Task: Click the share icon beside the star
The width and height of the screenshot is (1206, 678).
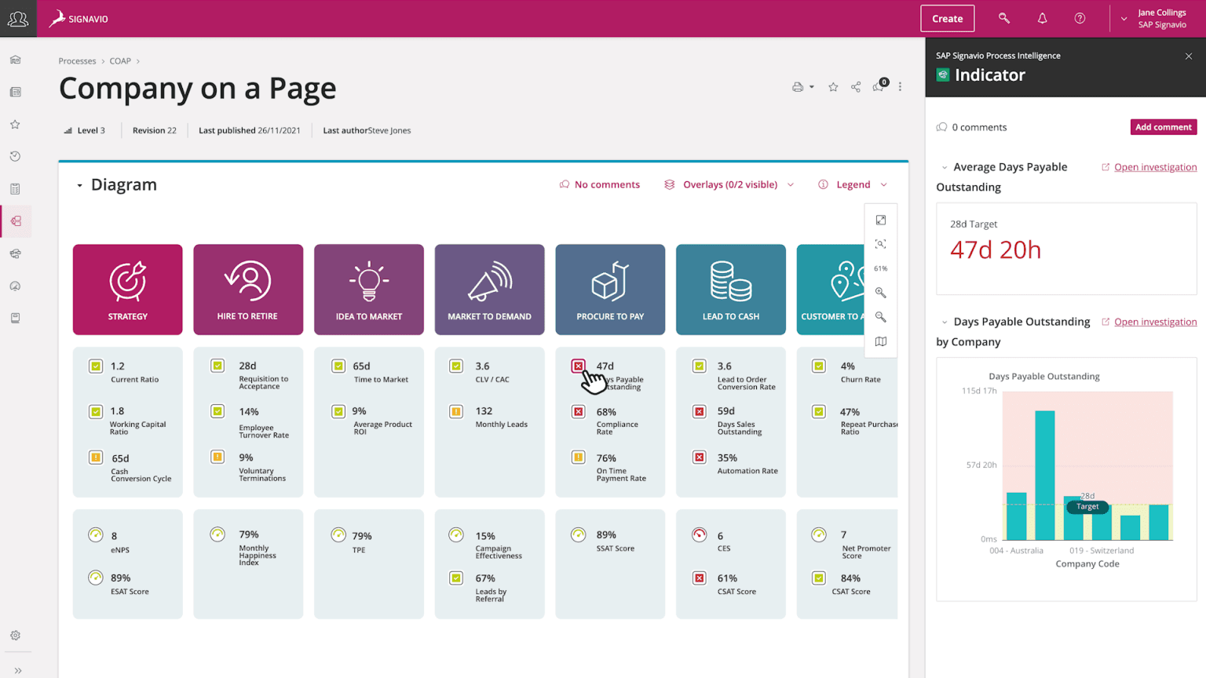Action: pos(856,87)
